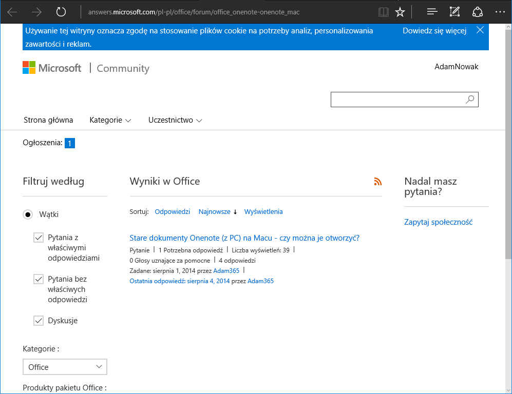The height and width of the screenshot is (394, 512).
Task: Click the address bar URL
Action: tap(194, 12)
